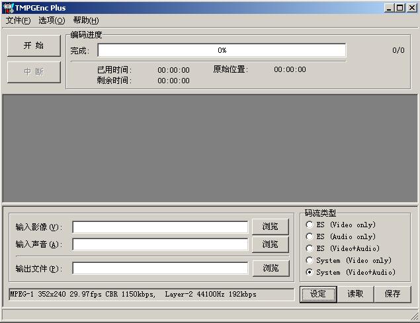Click inside the 输入声音(A) input field
This screenshot has width=420, height=323.
point(160,244)
